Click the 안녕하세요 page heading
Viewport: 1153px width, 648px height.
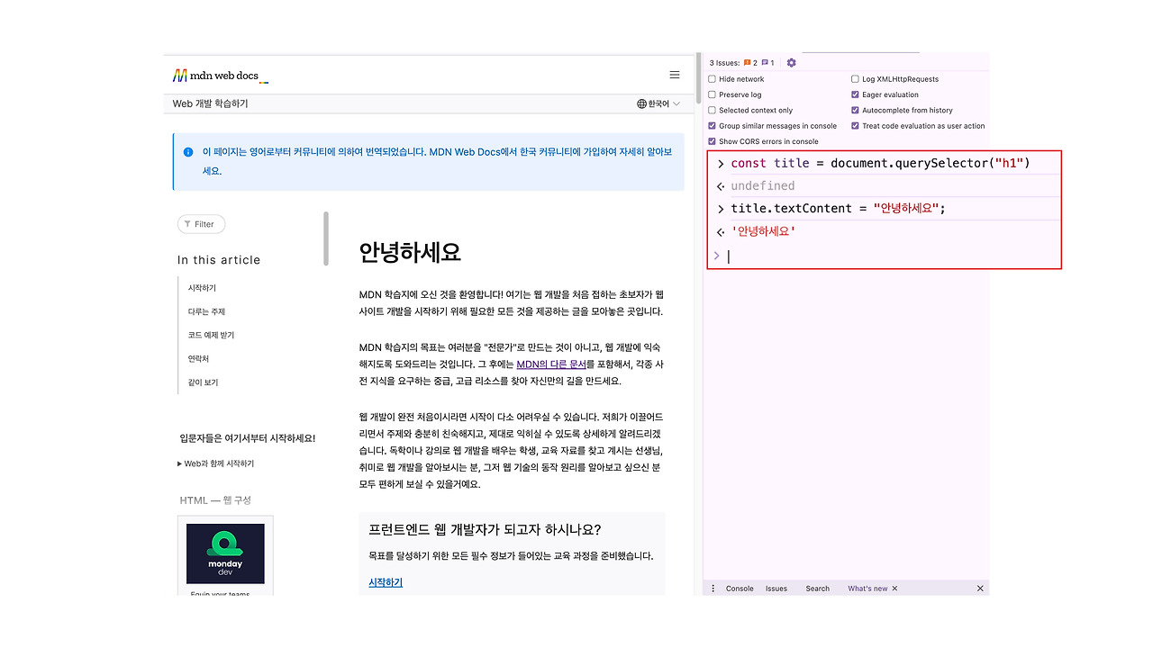point(410,252)
